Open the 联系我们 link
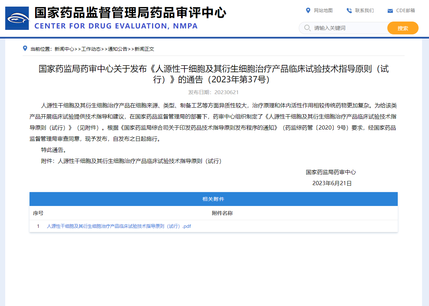 (364, 10)
